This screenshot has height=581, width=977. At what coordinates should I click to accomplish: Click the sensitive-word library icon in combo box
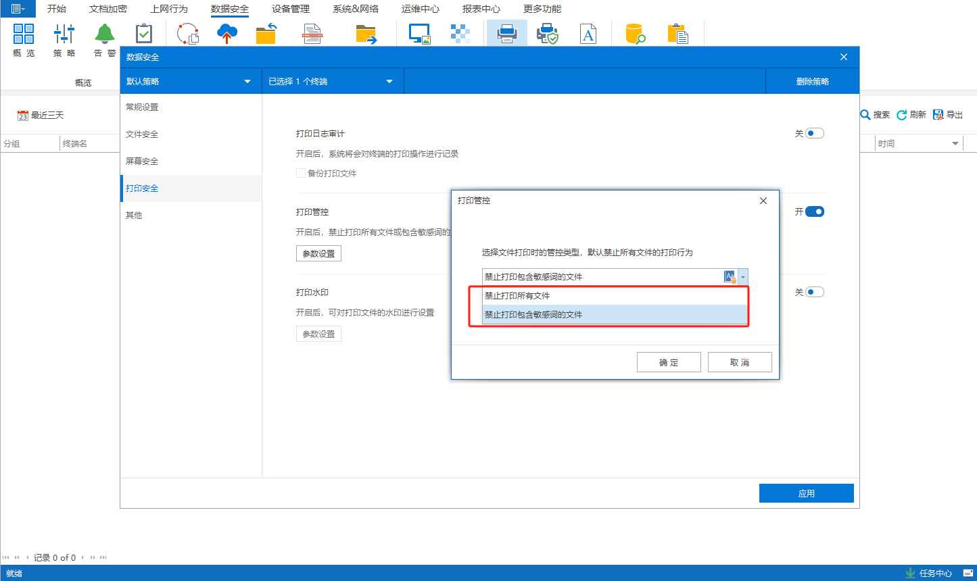pos(730,277)
